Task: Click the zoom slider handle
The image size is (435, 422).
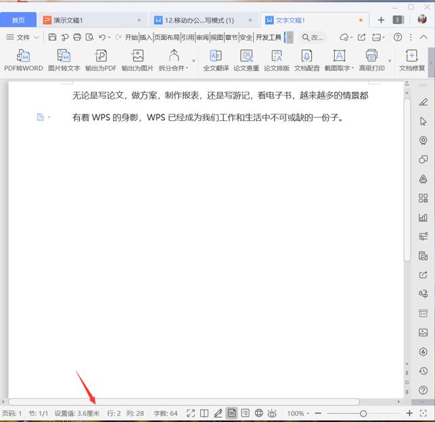Action: (x=363, y=414)
